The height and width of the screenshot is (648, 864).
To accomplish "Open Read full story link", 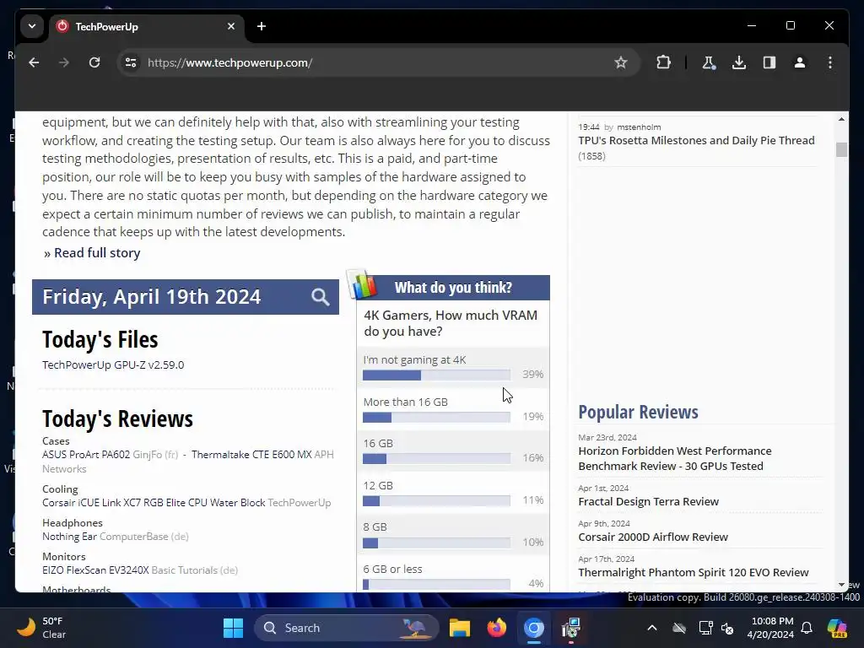I will pos(97,253).
